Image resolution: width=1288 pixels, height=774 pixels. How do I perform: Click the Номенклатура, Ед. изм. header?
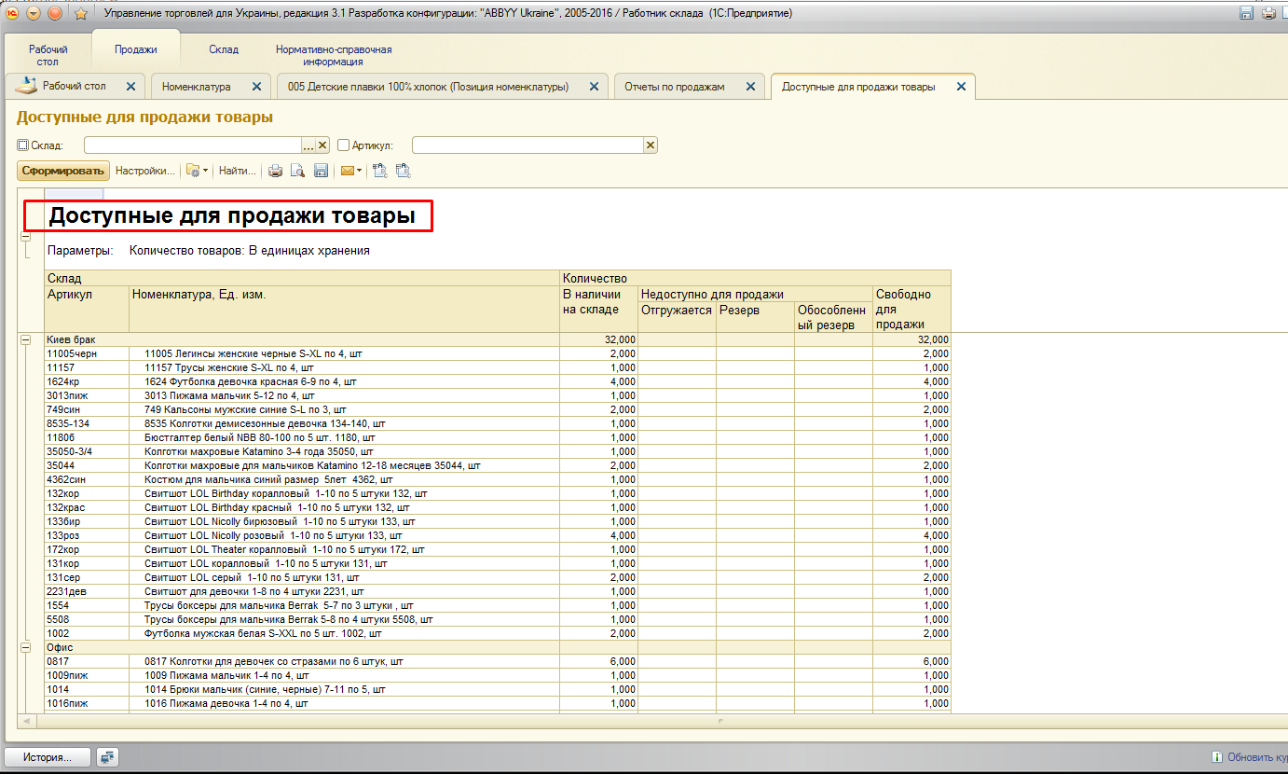(x=344, y=309)
